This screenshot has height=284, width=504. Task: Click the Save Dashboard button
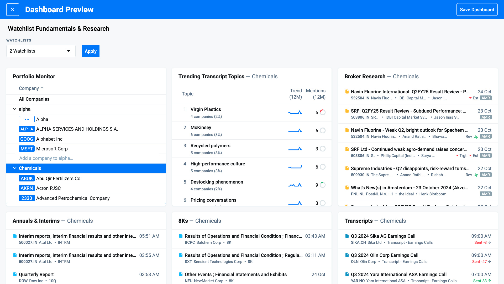[477, 10]
